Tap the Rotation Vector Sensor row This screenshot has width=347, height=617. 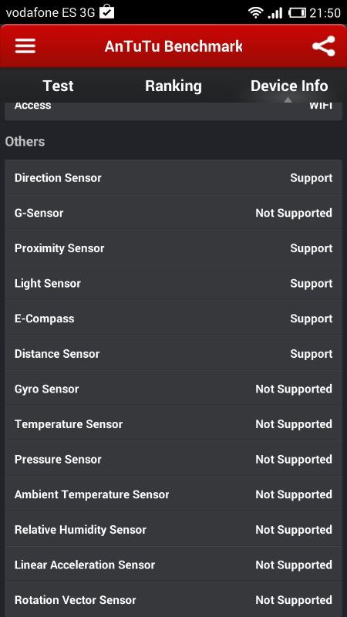(173, 600)
